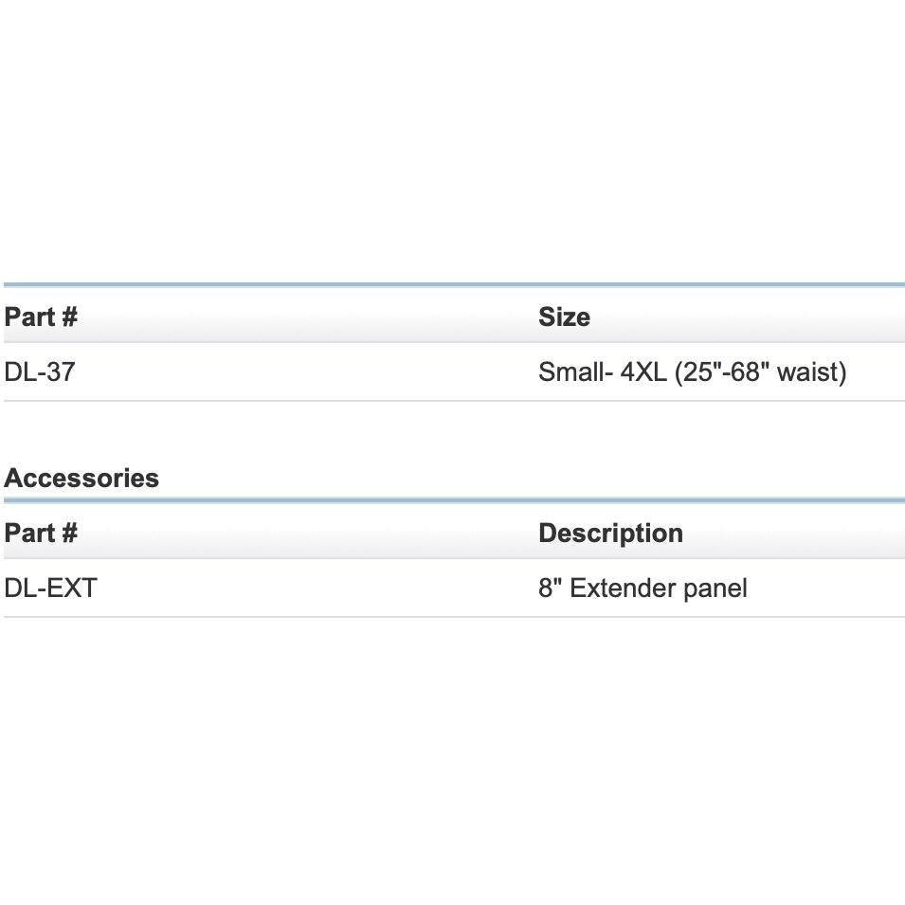The height and width of the screenshot is (905, 905).
Task: Click the 8" Extender panel description
Action: (643, 588)
